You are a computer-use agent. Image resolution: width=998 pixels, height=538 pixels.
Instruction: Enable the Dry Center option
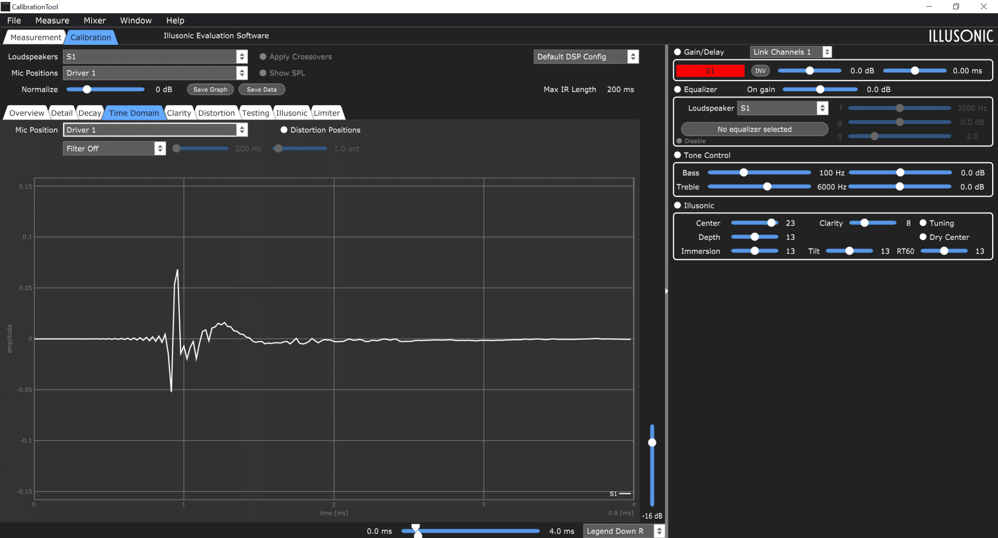[923, 237]
